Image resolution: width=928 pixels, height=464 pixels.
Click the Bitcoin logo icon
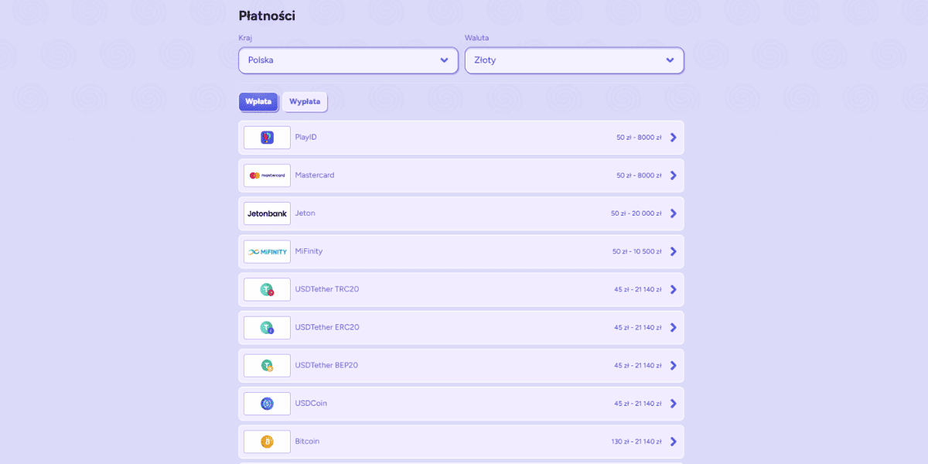pos(267,442)
